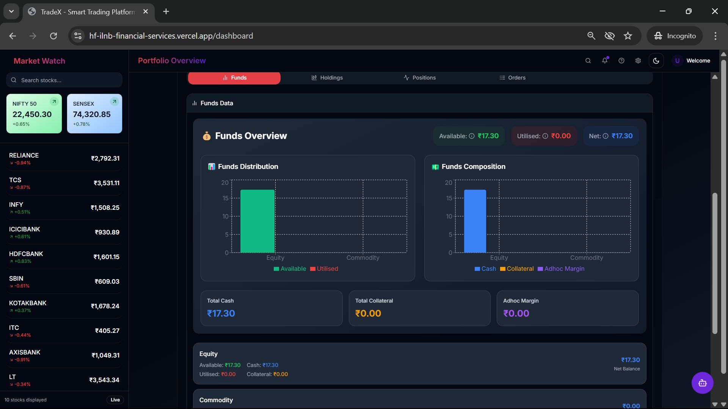Open the browser tab search dropdown
This screenshot has height=409, width=728.
(x=11, y=11)
